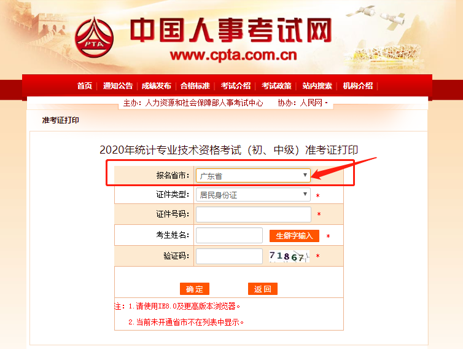Image resolution: width=463 pixels, height=349 pixels.
Task: Open 成绩发布 navigation item
Action: (156, 85)
